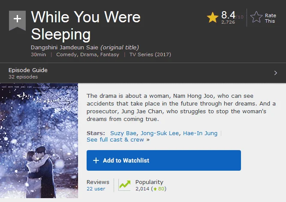Click the popularity rank 2,014 value
Viewport: 286px width, 202px height.
pos(142,189)
